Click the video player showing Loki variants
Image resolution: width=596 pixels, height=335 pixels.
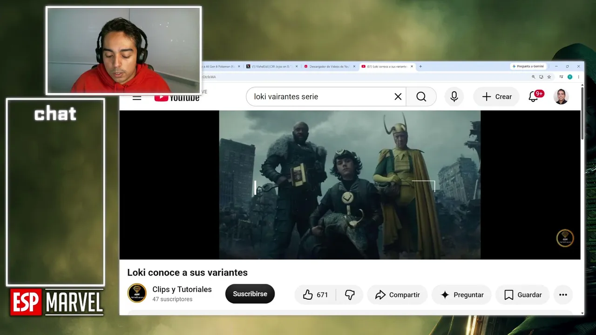point(350,185)
